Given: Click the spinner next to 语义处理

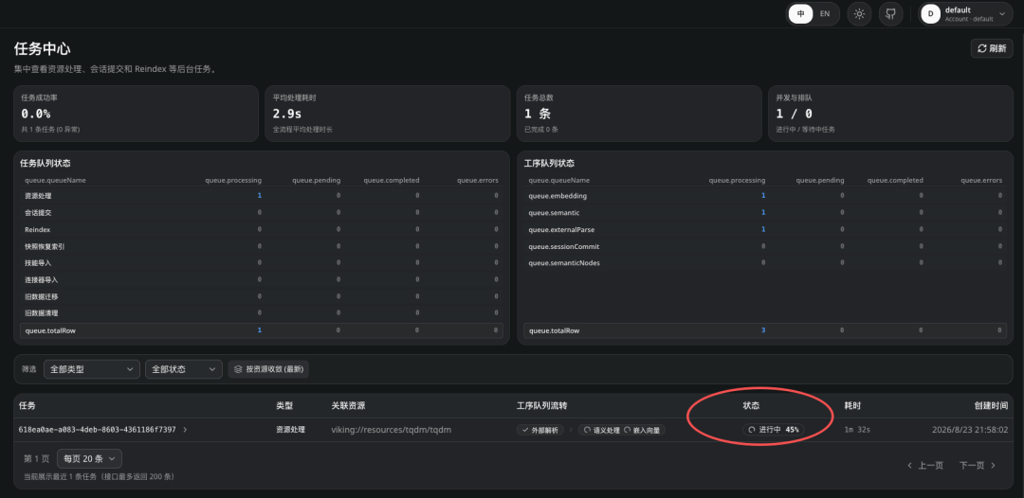Looking at the screenshot, I should [x=587, y=430].
